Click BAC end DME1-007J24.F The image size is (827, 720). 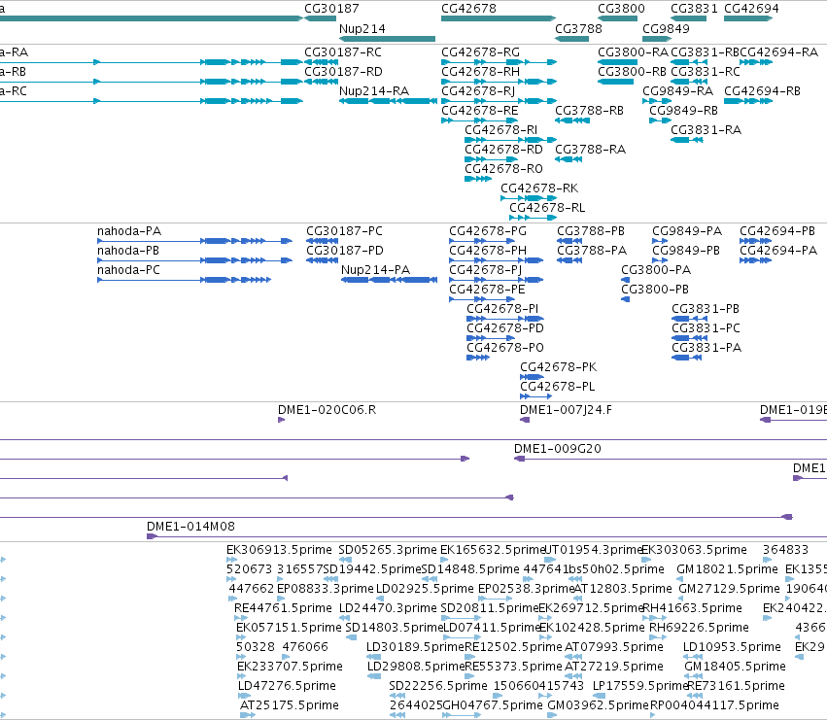566,410
